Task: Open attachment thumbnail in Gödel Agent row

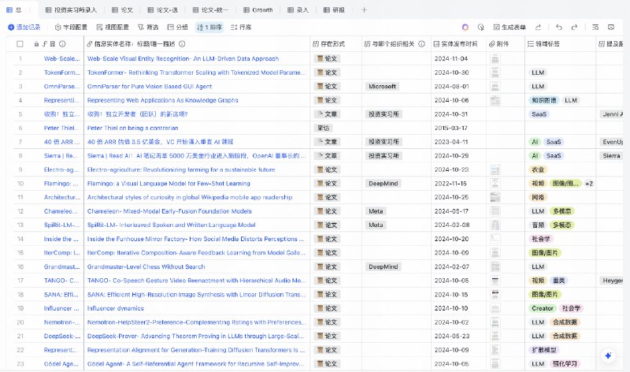Action: [x=495, y=364]
